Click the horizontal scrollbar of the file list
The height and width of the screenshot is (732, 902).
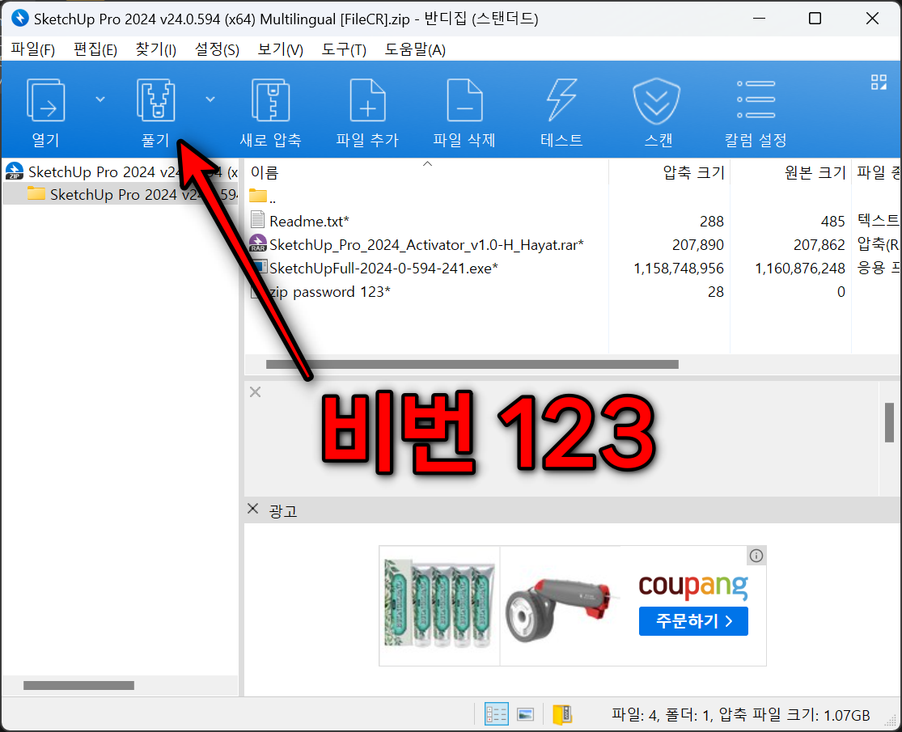pos(472,364)
